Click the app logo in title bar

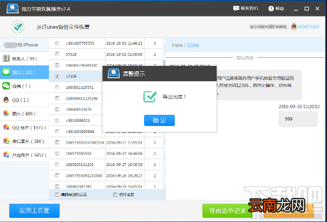coord(12,8)
